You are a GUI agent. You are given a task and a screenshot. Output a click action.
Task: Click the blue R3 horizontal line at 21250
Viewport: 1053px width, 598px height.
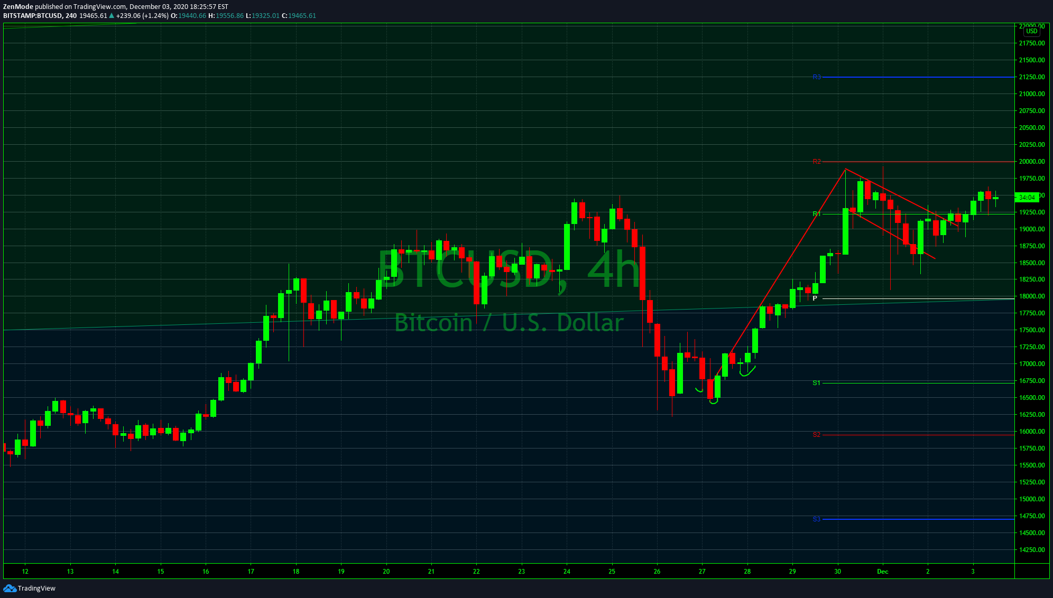(919, 77)
